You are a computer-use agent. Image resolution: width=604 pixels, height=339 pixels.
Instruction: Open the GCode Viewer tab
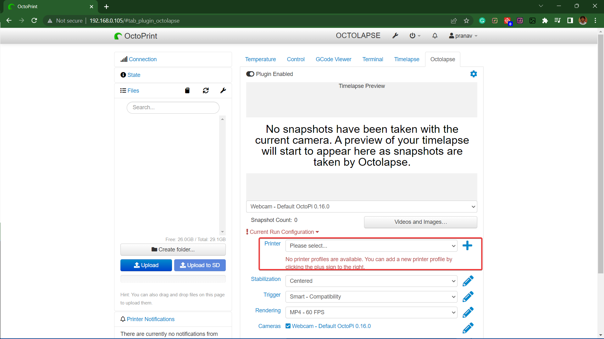click(333, 59)
